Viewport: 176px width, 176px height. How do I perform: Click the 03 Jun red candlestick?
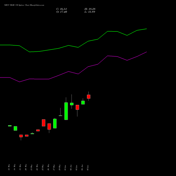point(77,107)
